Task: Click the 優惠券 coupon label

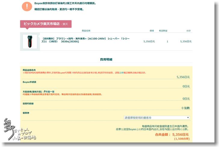Action: click(26, 113)
